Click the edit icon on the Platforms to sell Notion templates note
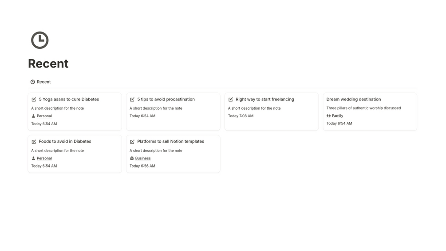Image resolution: width=446 pixels, height=251 pixels. (132, 142)
